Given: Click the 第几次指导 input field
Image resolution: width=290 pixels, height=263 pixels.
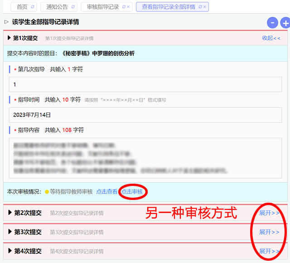Looking at the screenshot, I should (x=145, y=84).
